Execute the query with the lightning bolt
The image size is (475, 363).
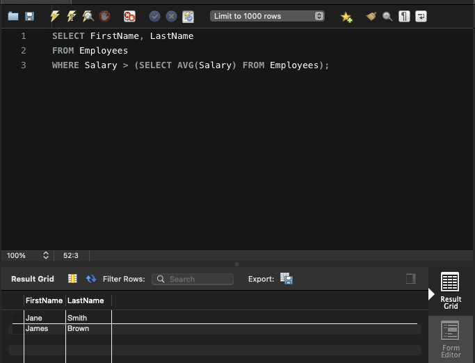pos(55,16)
